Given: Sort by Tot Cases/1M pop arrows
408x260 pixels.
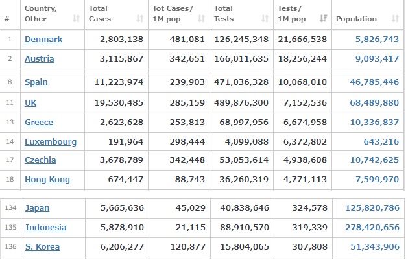Looking at the screenshot, I should tap(202, 19).
